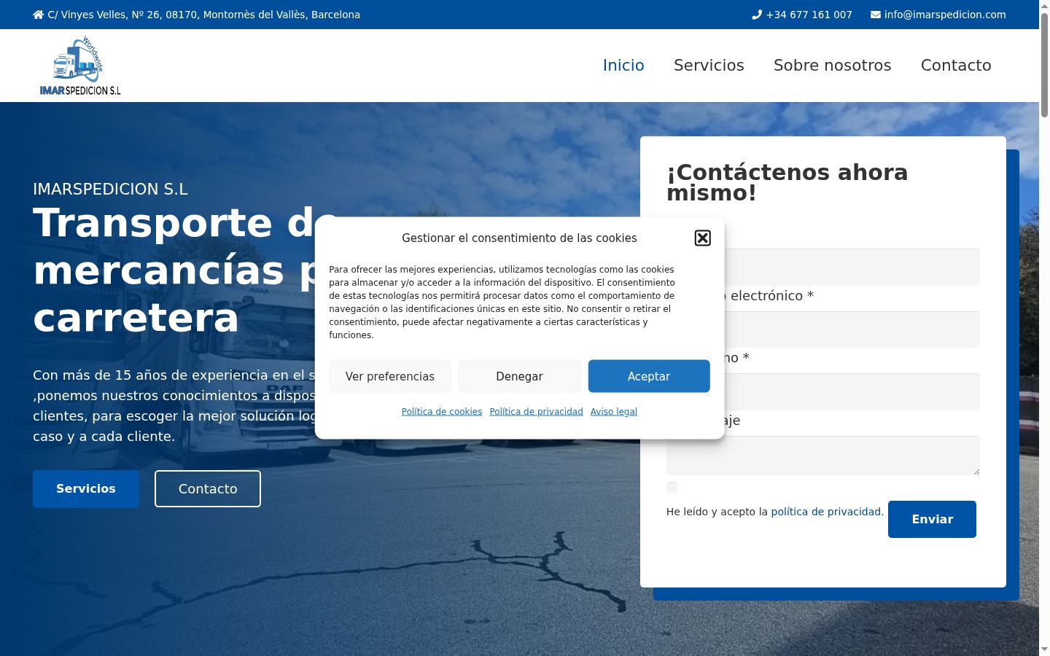Click the Aceptar cookies button
Screen dimensions: 1050x656
click(x=649, y=376)
